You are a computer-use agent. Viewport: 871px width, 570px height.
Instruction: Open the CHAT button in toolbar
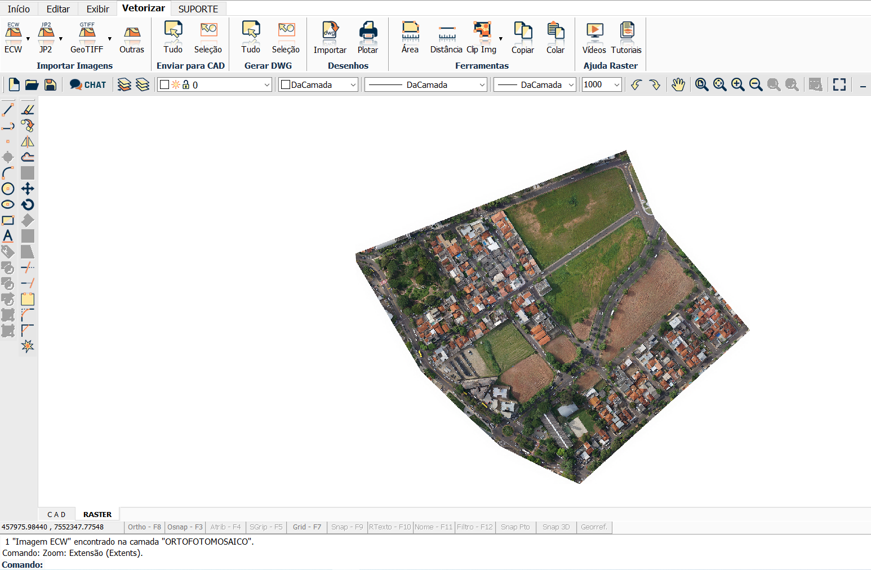pos(88,84)
